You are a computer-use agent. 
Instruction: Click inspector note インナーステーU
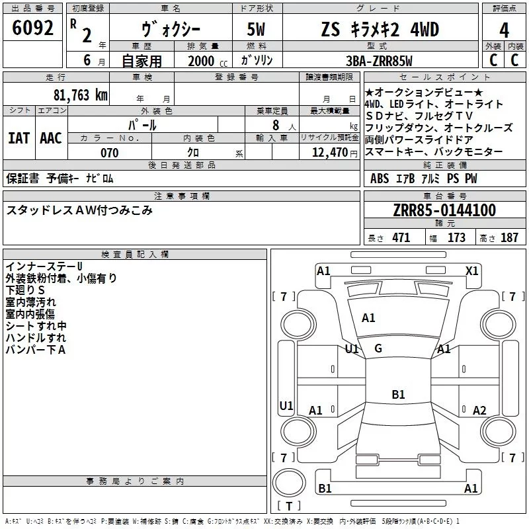coord(44,266)
